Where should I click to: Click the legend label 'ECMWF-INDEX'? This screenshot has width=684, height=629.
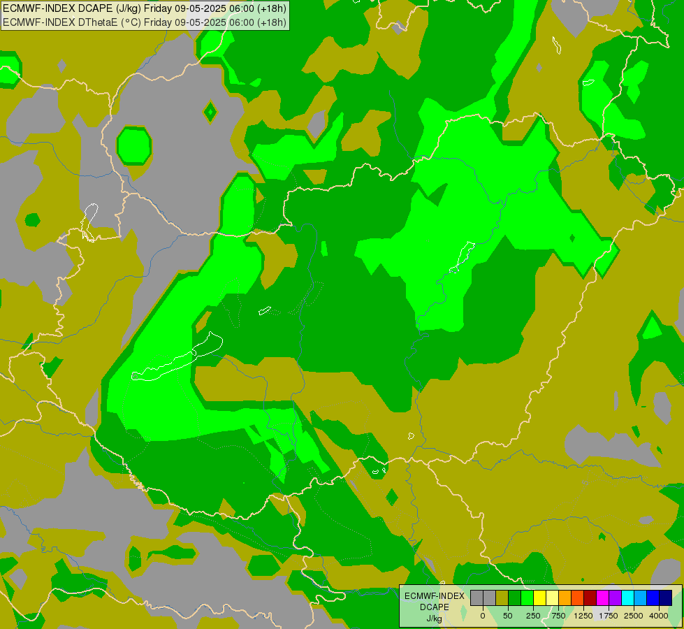[435, 596]
